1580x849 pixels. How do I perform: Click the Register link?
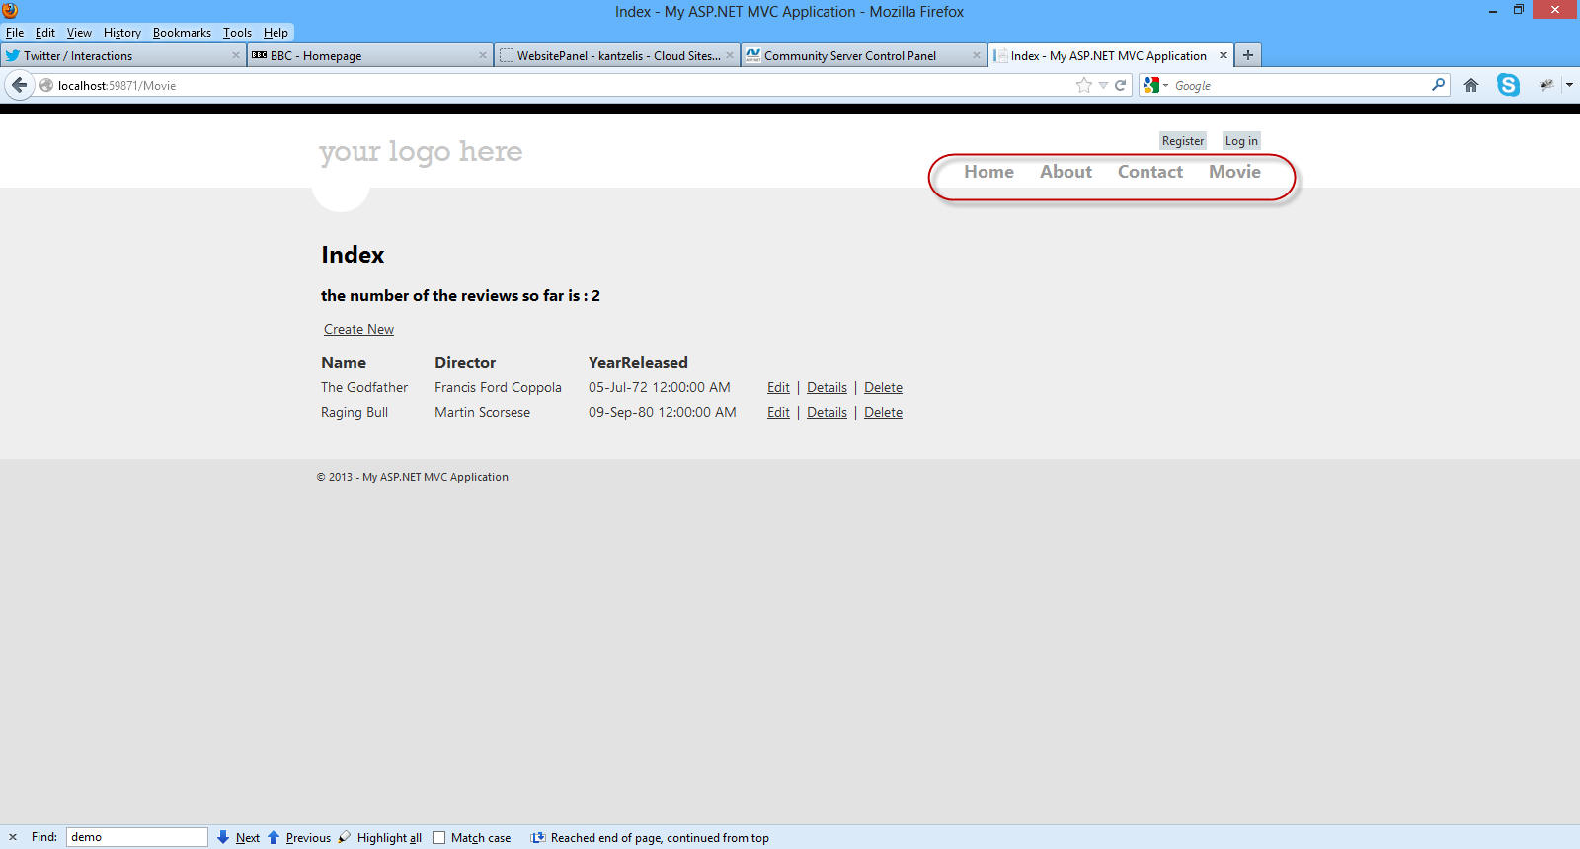pyautogui.click(x=1183, y=141)
